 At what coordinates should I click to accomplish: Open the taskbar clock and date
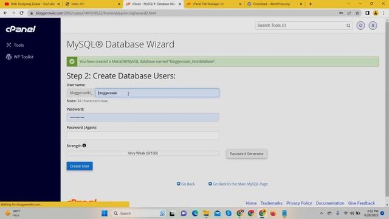tap(371, 214)
